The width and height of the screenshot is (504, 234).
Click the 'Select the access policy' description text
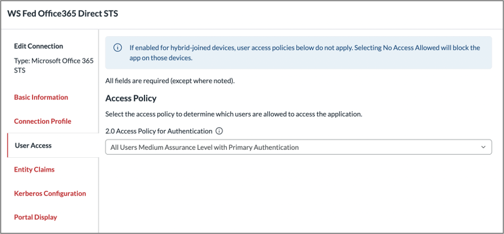[234, 114]
